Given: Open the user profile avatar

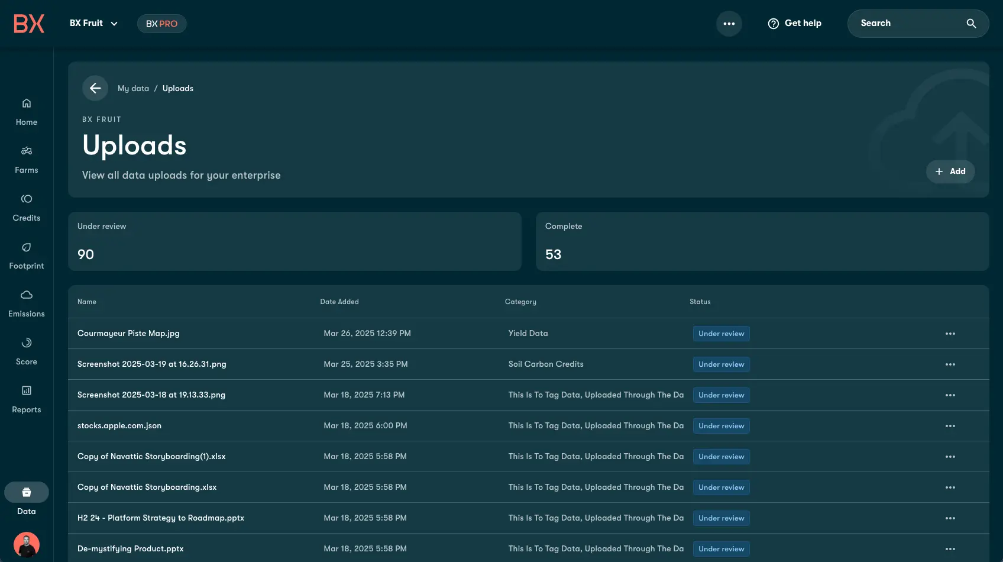Looking at the screenshot, I should coord(27,544).
